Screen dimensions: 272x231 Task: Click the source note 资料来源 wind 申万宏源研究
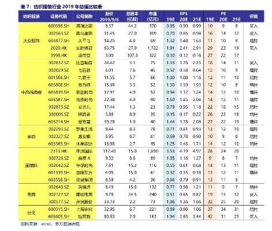[x=50, y=224]
